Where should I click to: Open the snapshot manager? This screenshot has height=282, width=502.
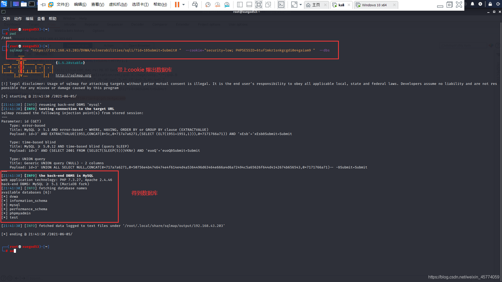(x=227, y=5)
